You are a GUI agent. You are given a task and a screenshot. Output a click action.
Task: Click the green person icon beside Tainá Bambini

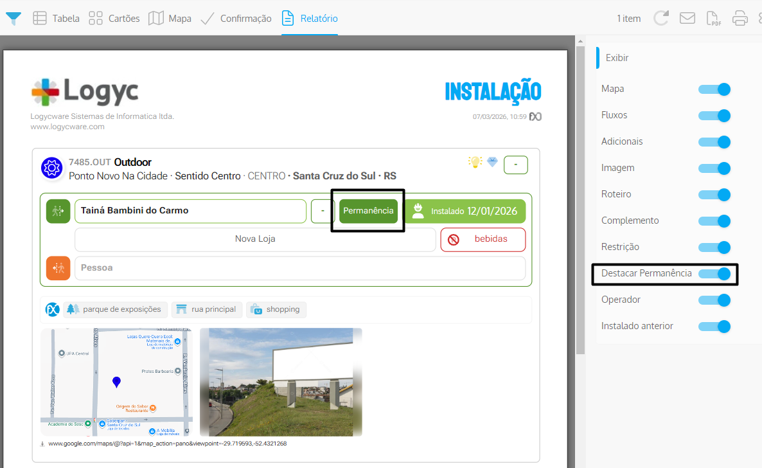pos(58,211)
